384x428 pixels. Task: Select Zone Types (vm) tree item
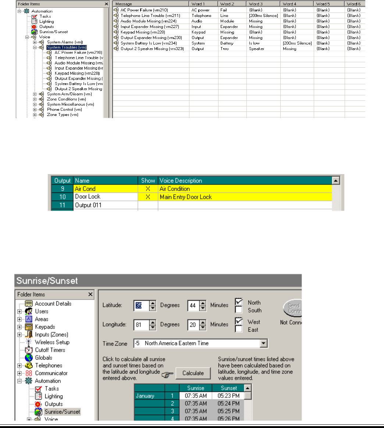pyautogui.click(x=63, y=115)
